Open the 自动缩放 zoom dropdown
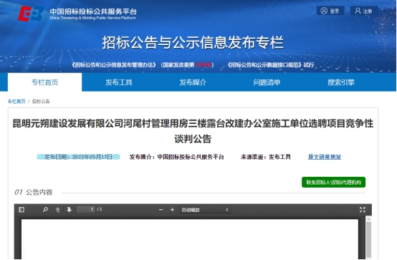Screen dimensions: 397x260 click(205, 210)
